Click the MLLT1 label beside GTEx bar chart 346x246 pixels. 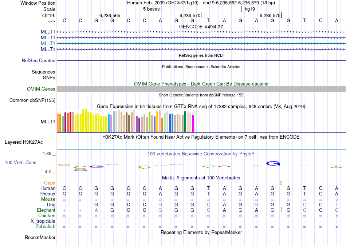pos(48,122)
